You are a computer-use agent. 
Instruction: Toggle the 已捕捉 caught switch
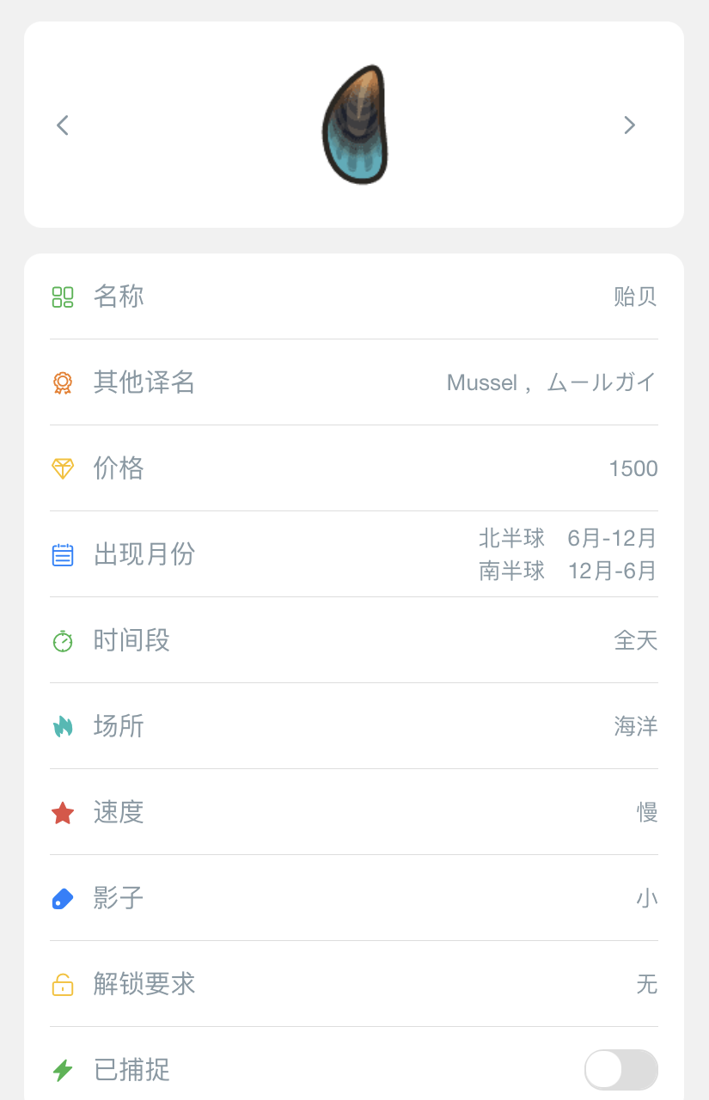point(621,1070)
